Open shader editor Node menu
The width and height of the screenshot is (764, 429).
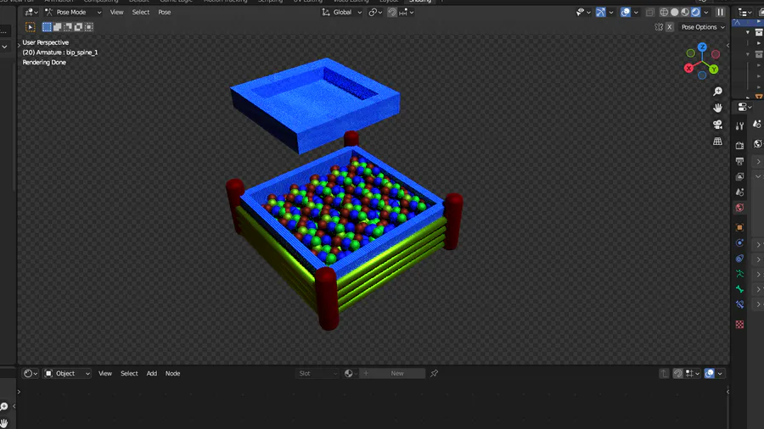[x=172, y=374]
